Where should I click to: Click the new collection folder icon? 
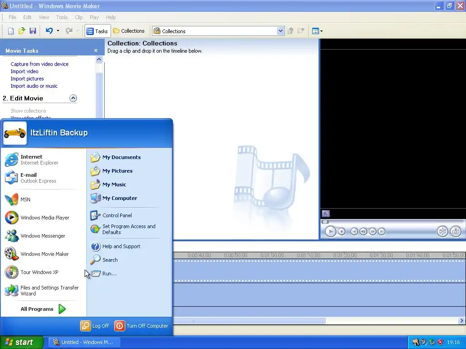point(301,31)
